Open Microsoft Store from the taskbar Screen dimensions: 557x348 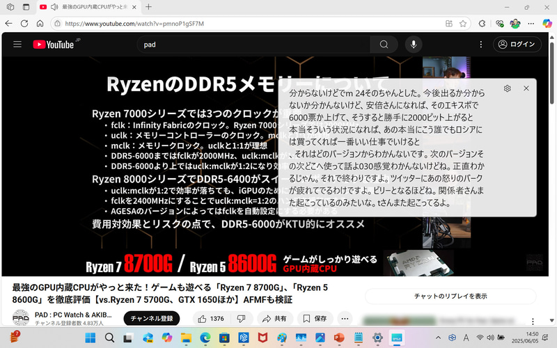[x=224, y=338]
